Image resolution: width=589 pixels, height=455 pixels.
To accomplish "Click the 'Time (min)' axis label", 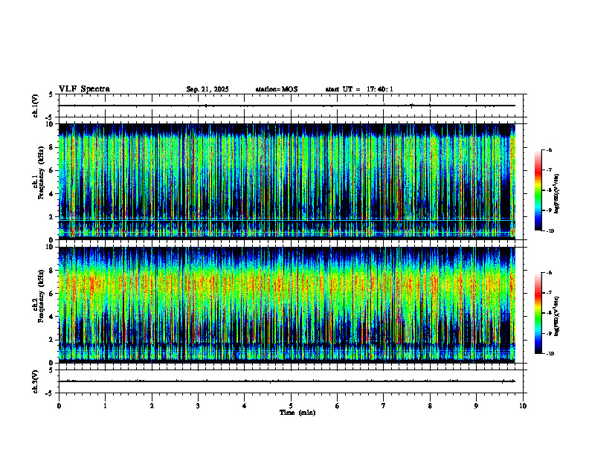I will coord(297,413).
